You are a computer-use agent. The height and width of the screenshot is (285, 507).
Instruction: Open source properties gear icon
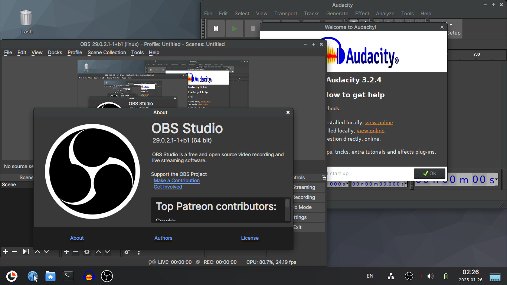coord(87,252)
